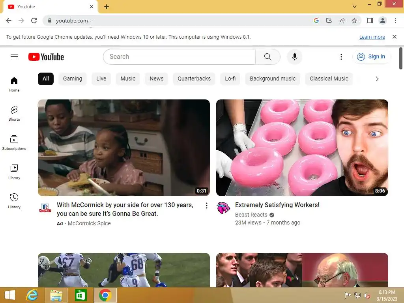Open the YouTube guide hamburger menu

(14, 57)
